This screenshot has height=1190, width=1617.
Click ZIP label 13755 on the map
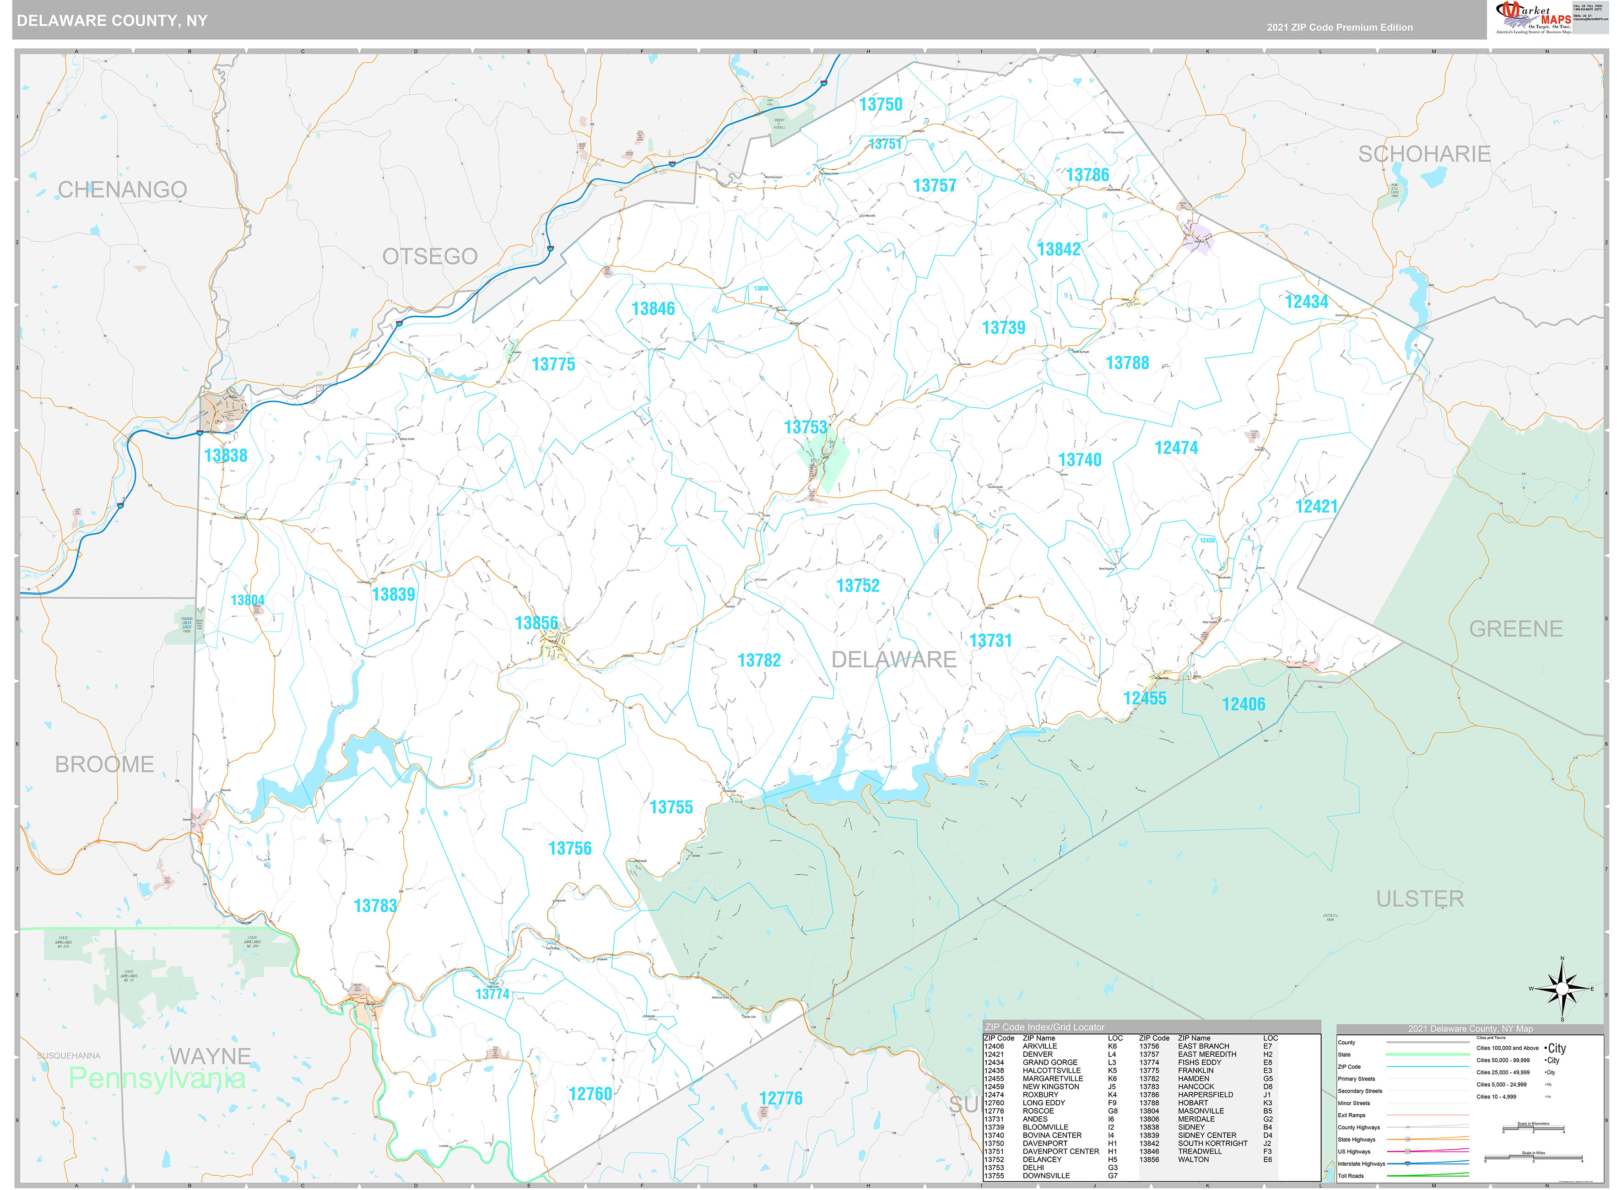point(671,807)
